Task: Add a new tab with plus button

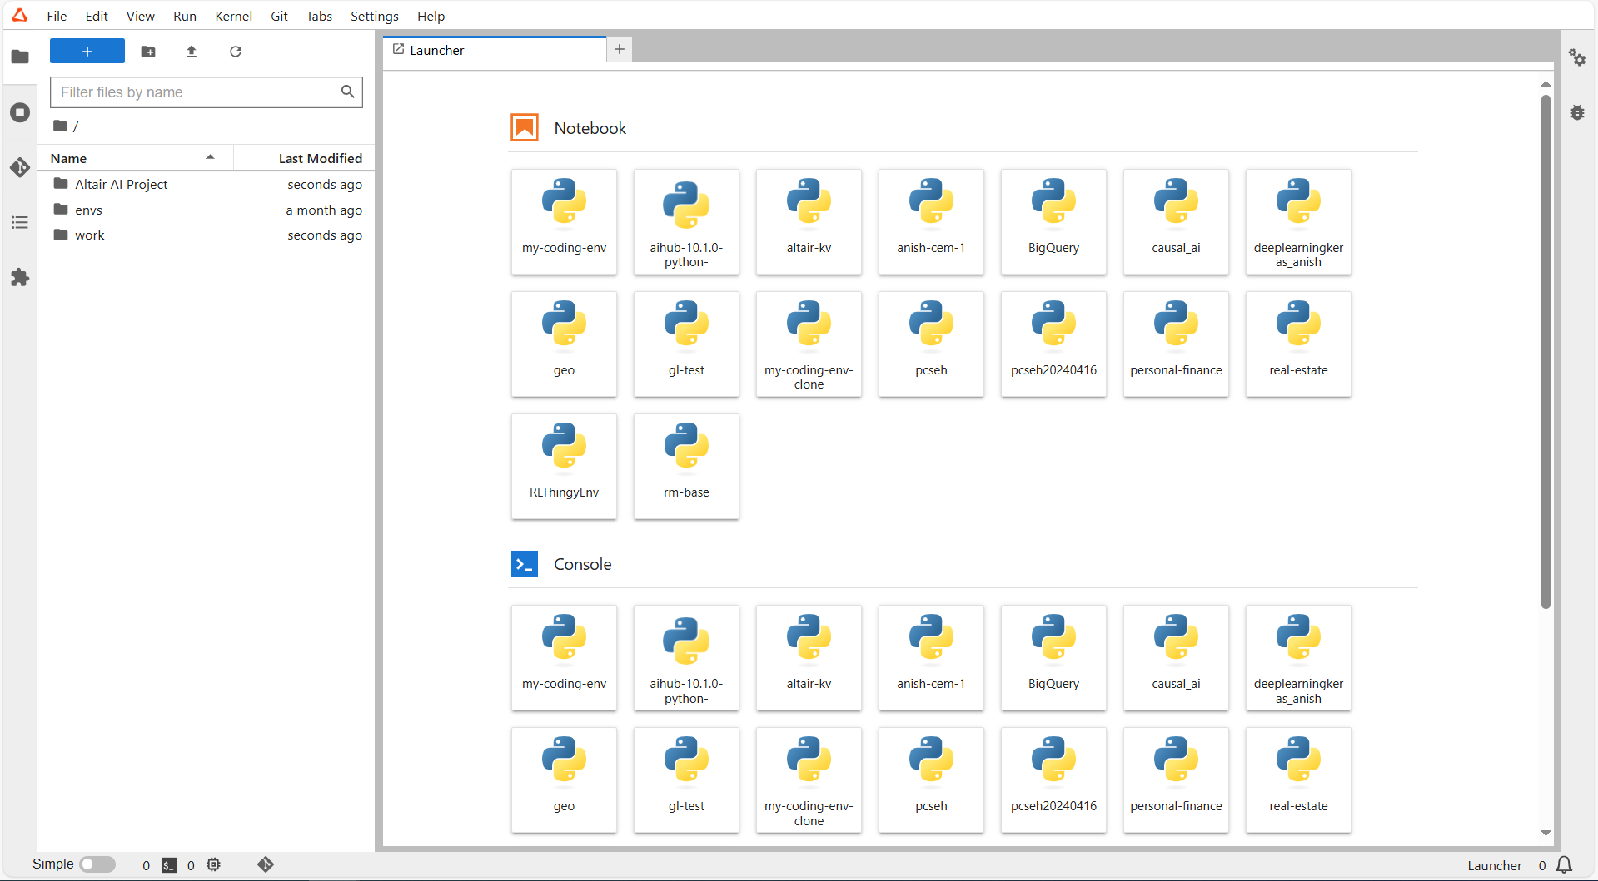Action: (620, 50)
